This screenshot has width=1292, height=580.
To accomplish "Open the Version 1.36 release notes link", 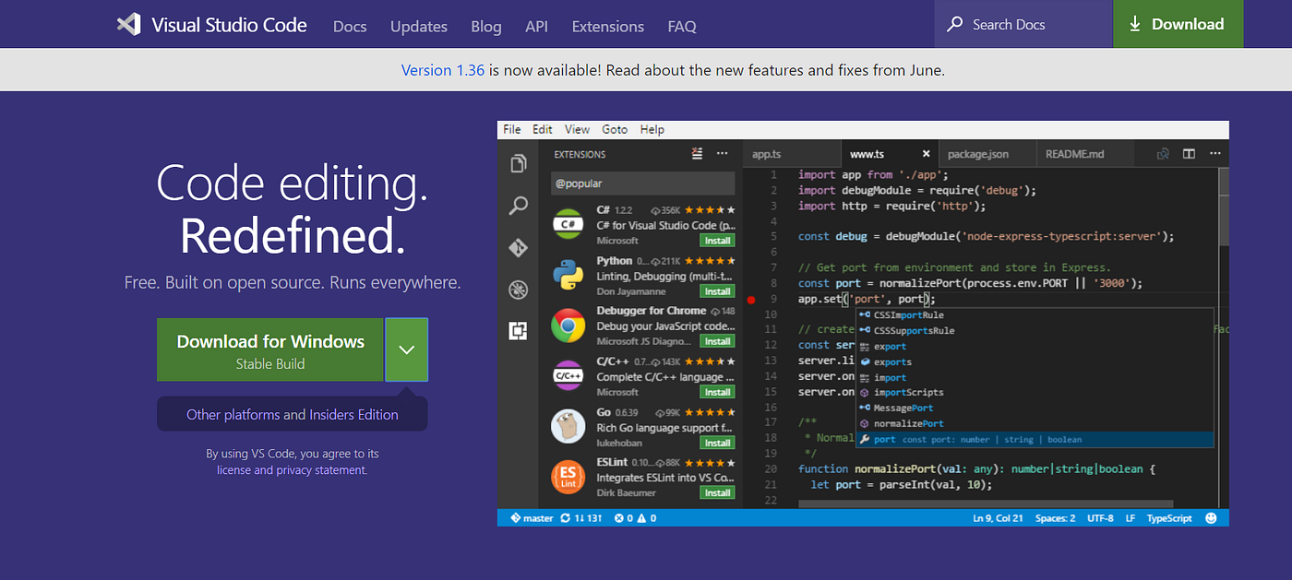I will pyautogui.click(x=442, y=69).
